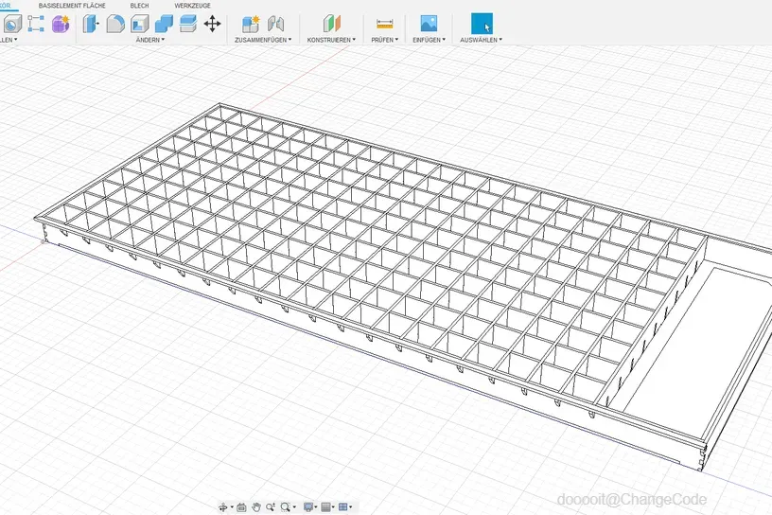Click the Zoom magnifier with plus
The image size is (772, 515).
click(x=271, y=507)
